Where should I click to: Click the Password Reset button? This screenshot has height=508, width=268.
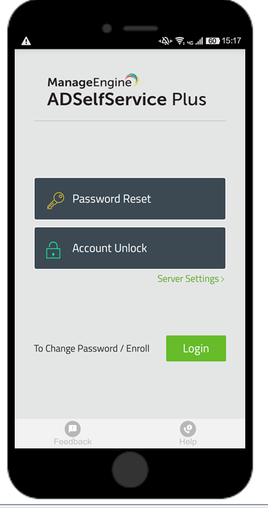pos(130,199)
